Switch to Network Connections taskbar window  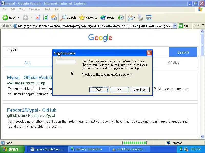(x=88, y=149)
